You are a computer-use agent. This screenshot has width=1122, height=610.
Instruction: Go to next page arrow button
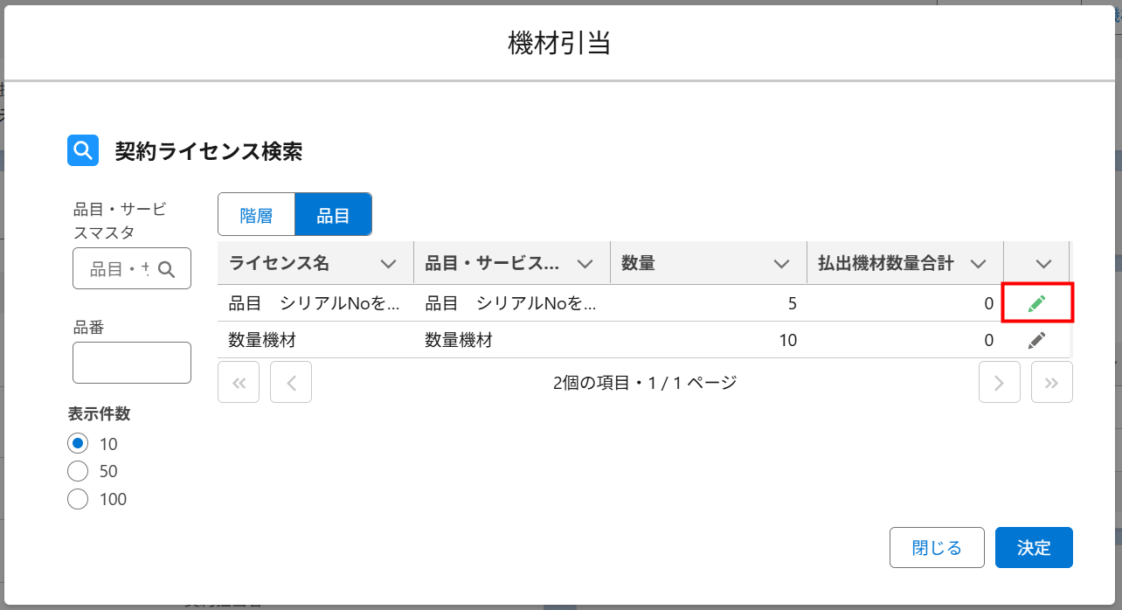pos(1000,382)
